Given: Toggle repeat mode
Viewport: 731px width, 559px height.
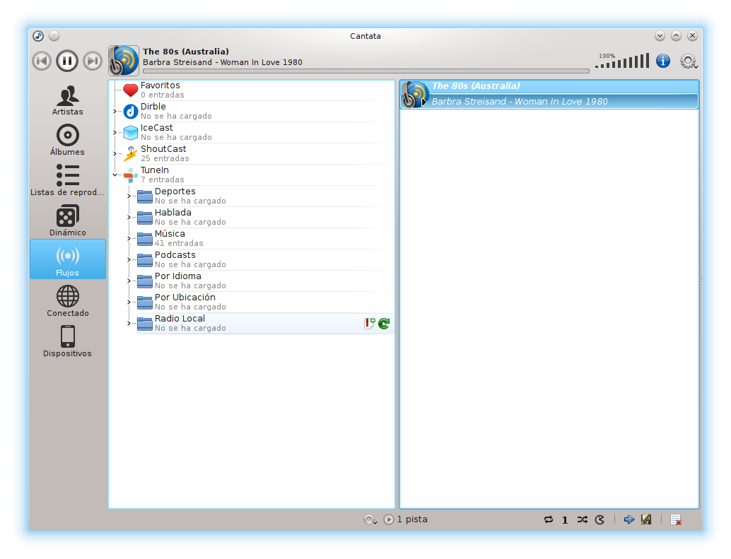Looking at the screenshot, I should [x=549, y=520].
